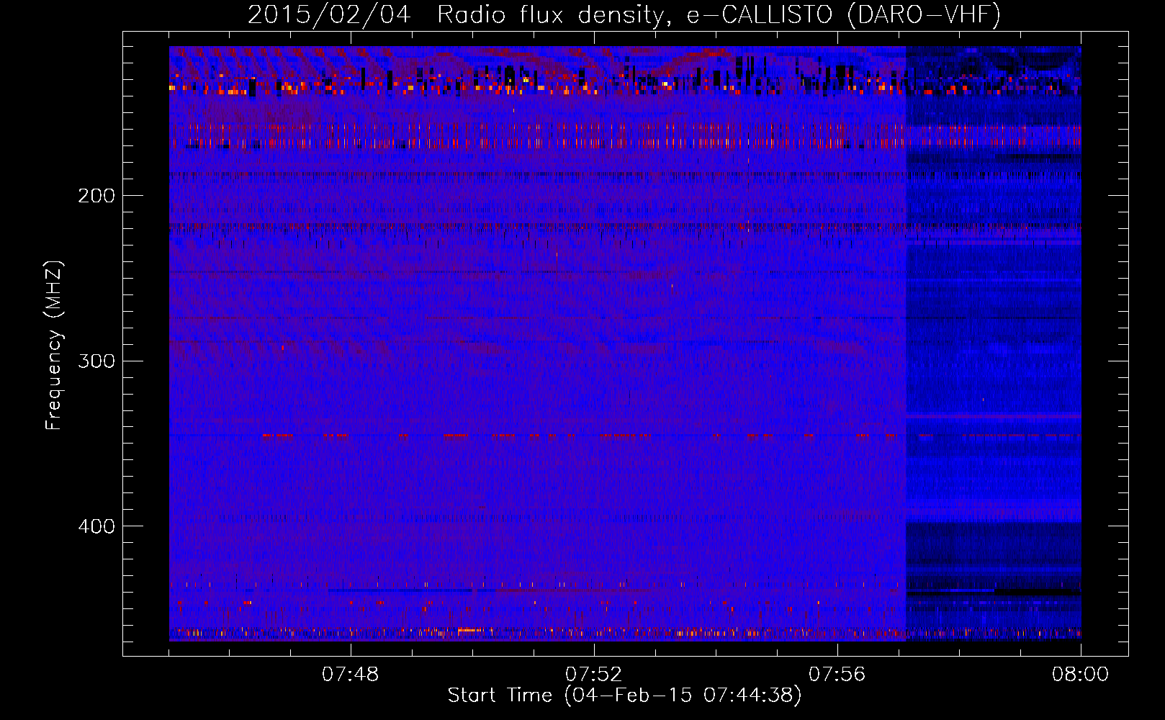This screenshot has width=1165, height=720.
Task: Click the 200 frequency tick label
Action: [x=96, y=195]
